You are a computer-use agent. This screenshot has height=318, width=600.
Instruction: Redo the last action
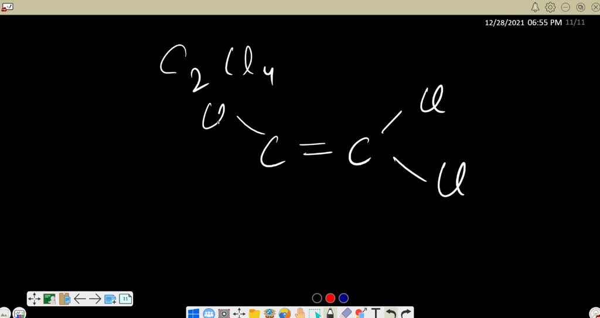point(407,313)
